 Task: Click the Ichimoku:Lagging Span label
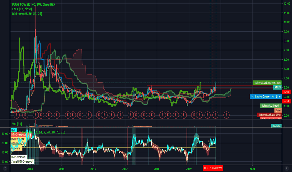(x=267, y=83)
